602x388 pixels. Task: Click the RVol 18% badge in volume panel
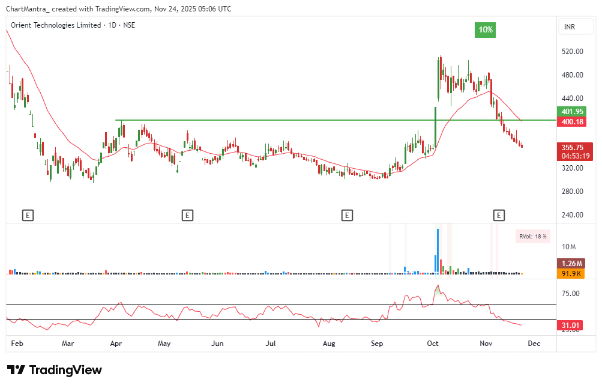point(532,237)
